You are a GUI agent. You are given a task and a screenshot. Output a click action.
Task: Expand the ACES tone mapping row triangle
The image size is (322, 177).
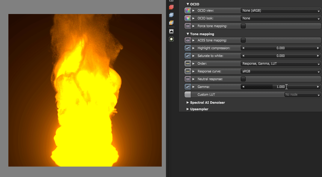click(193, 40)
